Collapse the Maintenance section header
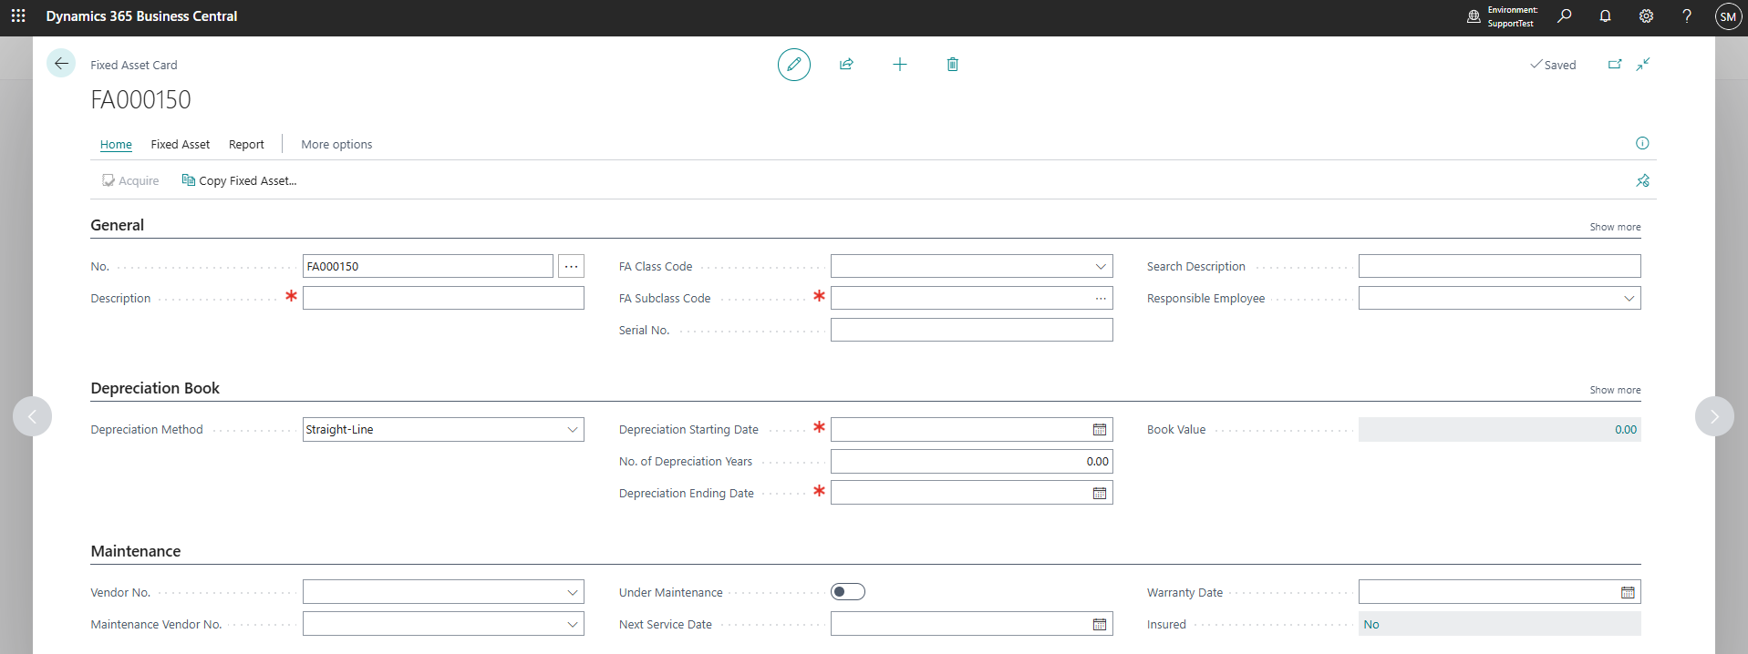Screen dimensions: 1748x654 (x=136, y=551)
